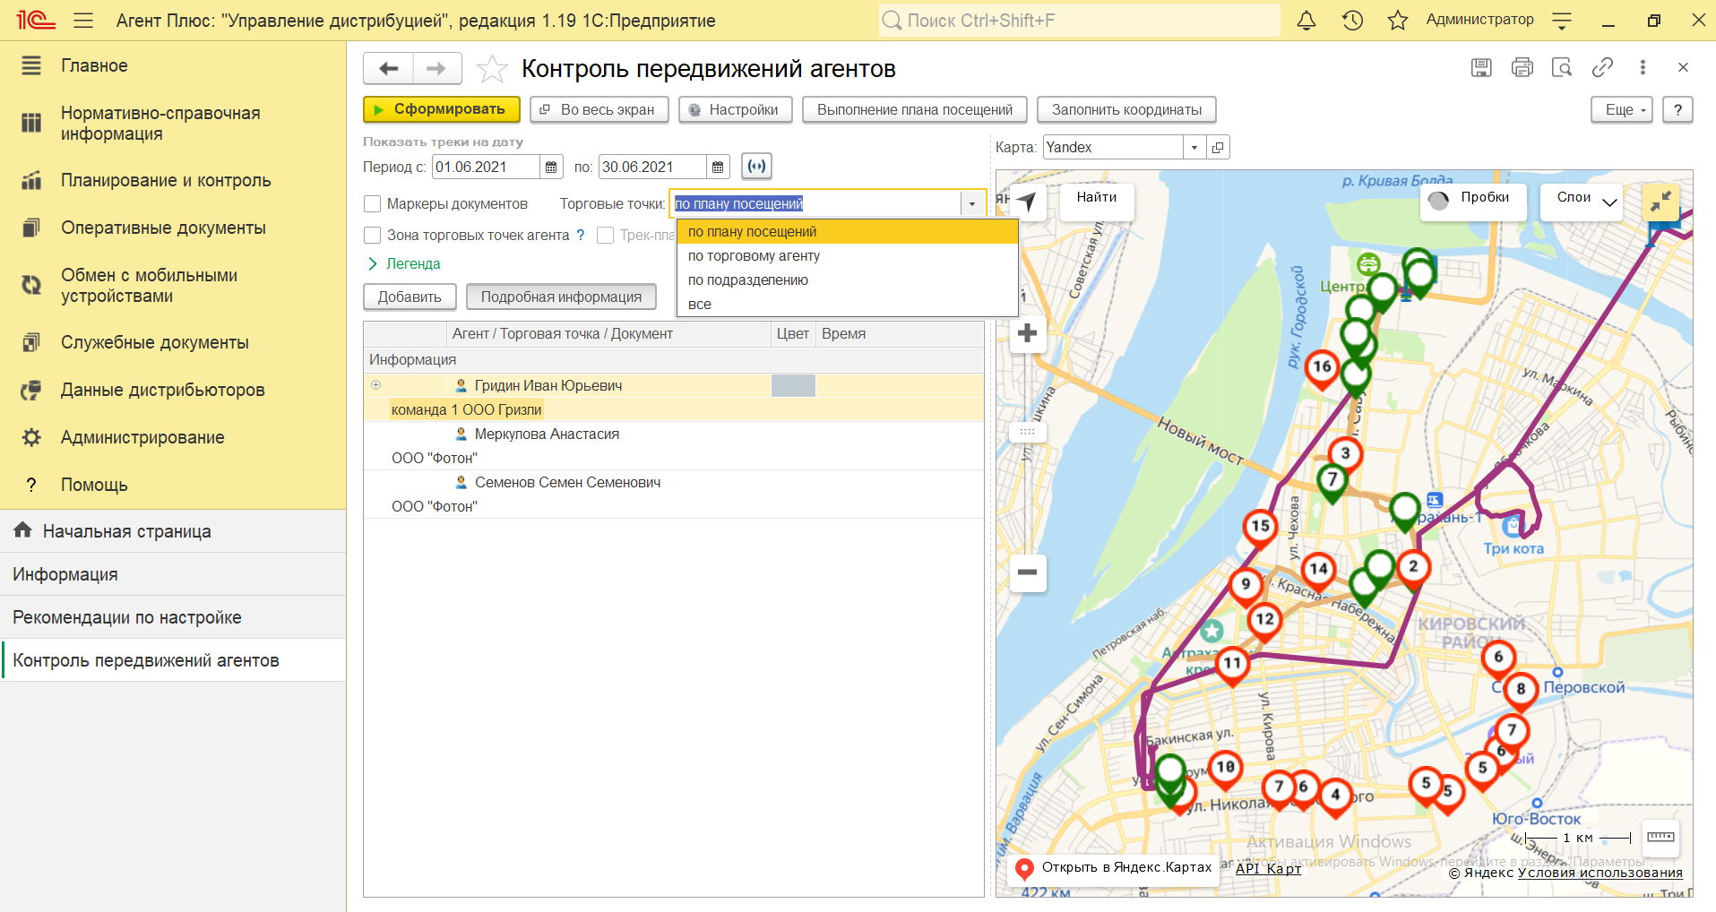Collapse map from fullscreen icon
This screenshot has width=1716, height=912.
coord(1661,202)
